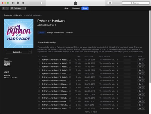Sort by the RELEASED column header
Screen dimensions: 151x114
89,57
